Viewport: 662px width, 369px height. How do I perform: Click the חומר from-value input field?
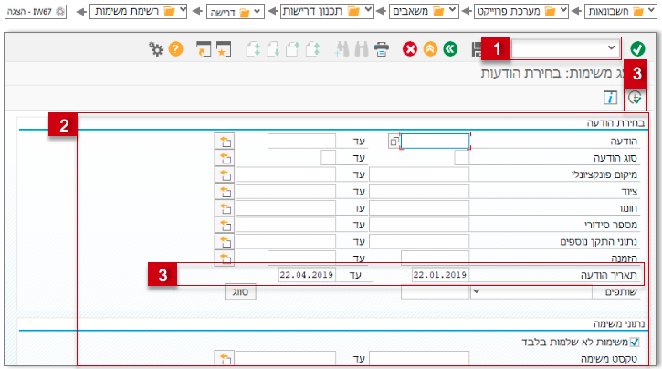tap(419, 208)
